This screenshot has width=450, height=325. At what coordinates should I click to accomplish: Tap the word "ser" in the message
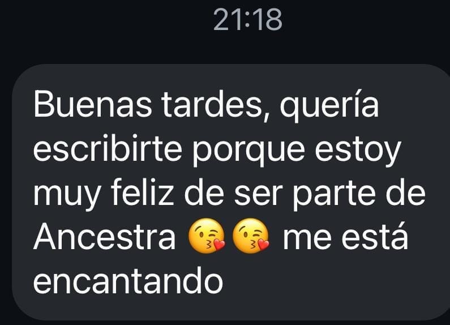[256, 195]
